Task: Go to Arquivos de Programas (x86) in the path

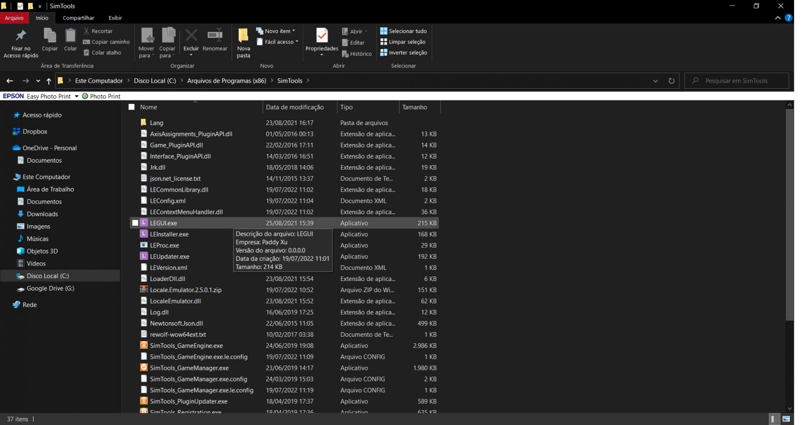Action: coord(227,81)
